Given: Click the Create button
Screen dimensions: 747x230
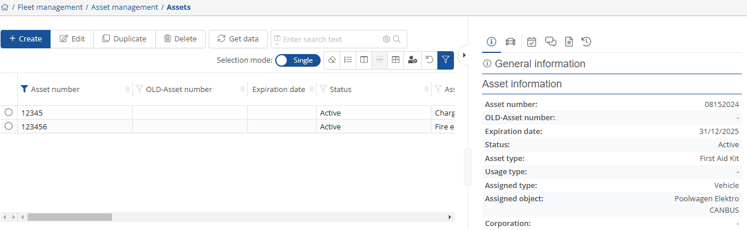Looking at the screenshot, I should (x=26, y=39).
